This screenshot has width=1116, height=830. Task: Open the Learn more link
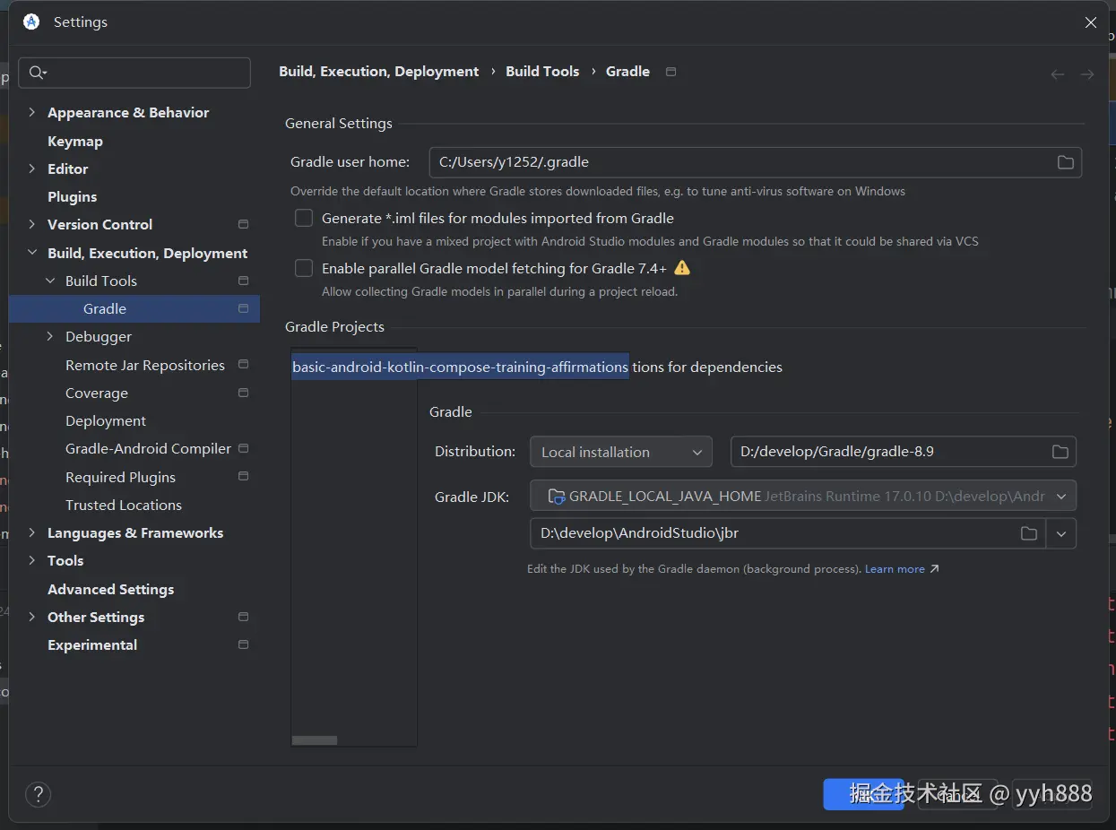click(x=895, y=569)
